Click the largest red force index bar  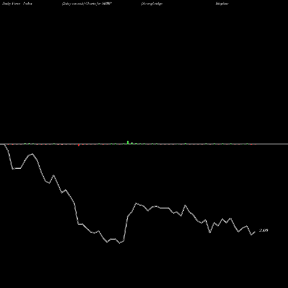coord(78,145)
